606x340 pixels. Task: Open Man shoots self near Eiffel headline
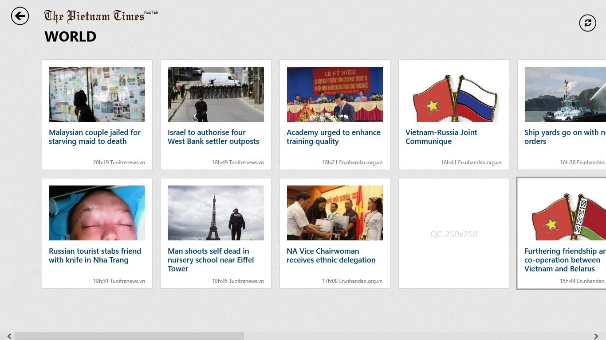[211, 260]
